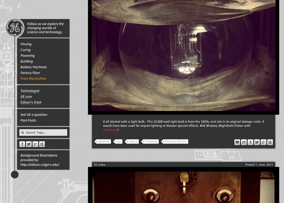Go to the Moving category
This screenshot has width=284, height=203.
[x=26, y=44]
